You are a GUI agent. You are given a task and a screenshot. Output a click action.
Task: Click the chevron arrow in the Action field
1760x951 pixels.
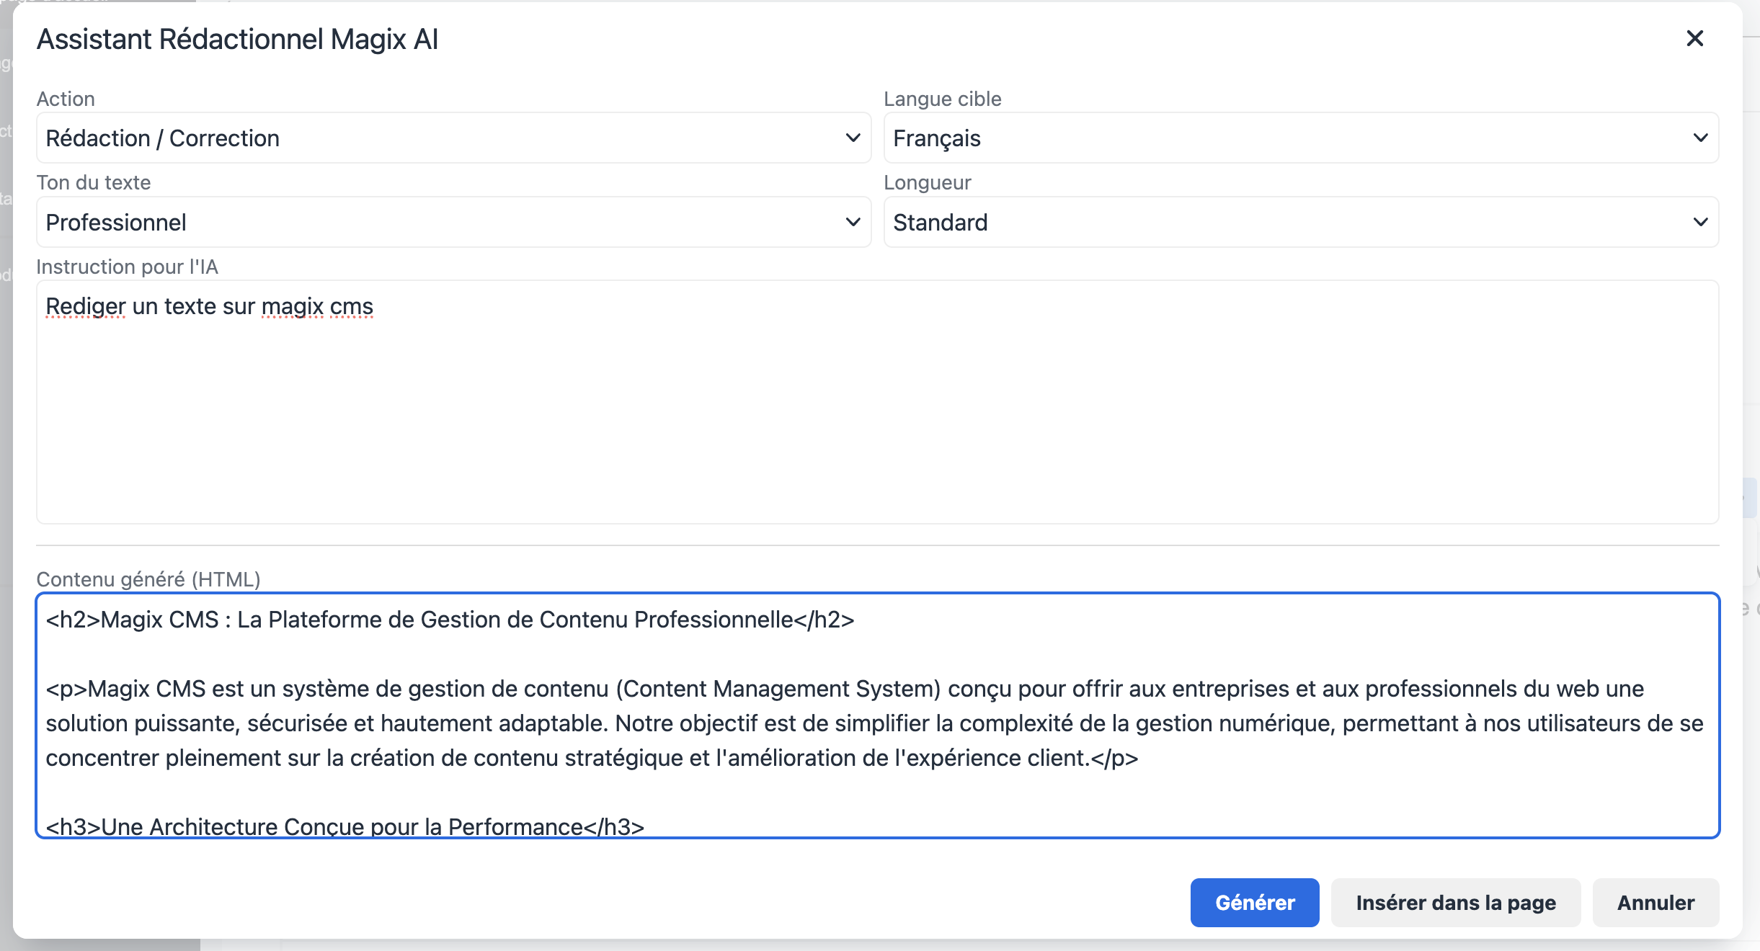click(853, 138)
